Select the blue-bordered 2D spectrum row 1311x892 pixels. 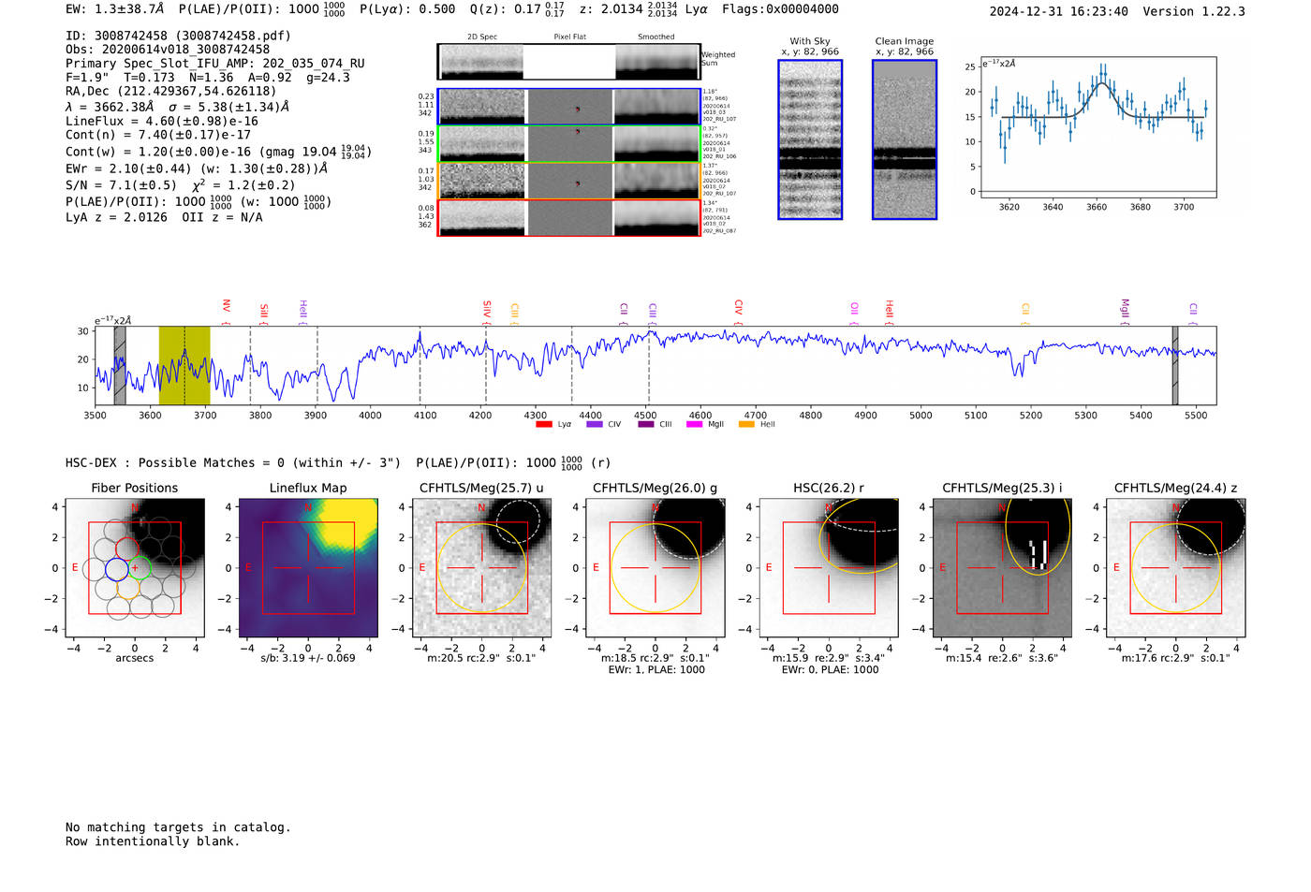coord(569,107)
